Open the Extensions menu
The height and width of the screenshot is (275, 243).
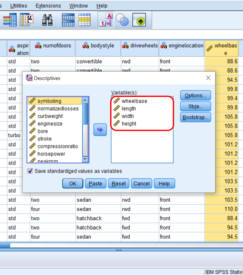[48, 6]
